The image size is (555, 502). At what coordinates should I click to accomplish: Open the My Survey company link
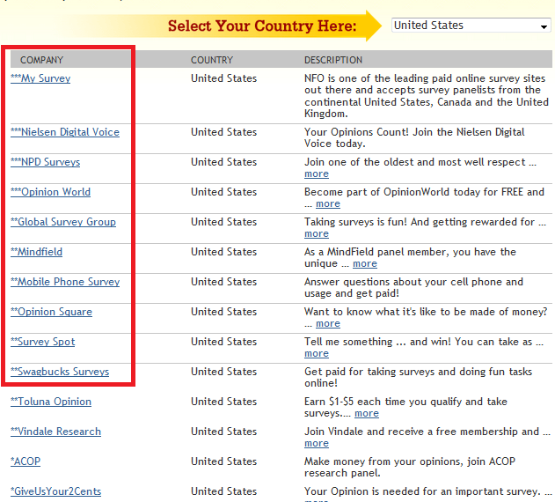(x=40, y=78)
